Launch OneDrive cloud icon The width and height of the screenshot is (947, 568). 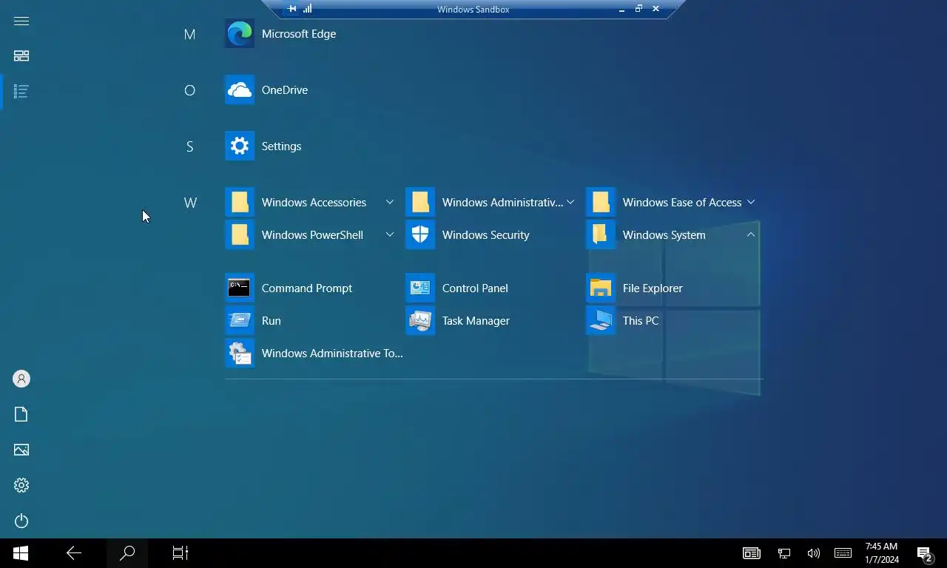[240, 90]
